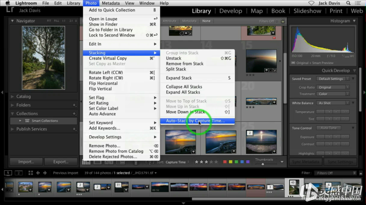Expand the Folders panel
The image size is (366, 205).
point(12,105)
